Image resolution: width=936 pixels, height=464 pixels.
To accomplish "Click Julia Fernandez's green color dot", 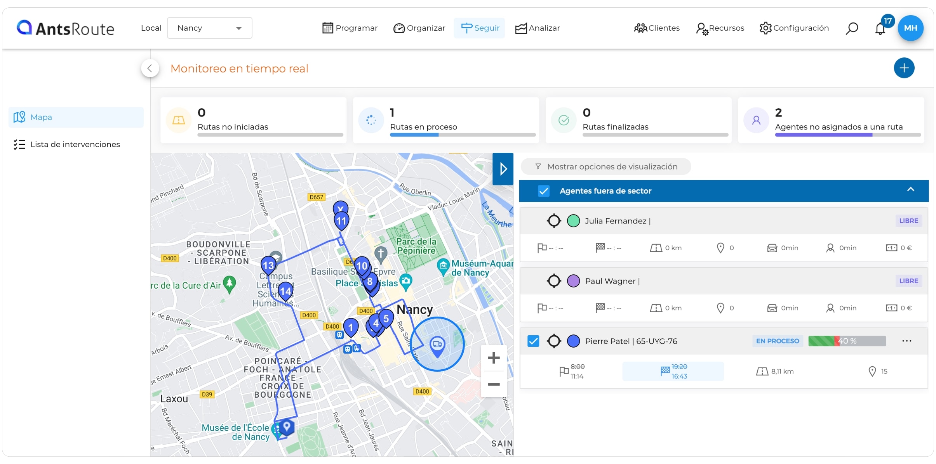I will (573, 221).
